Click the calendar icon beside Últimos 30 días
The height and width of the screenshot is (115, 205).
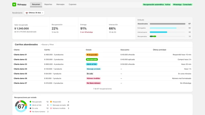[27, 13]
